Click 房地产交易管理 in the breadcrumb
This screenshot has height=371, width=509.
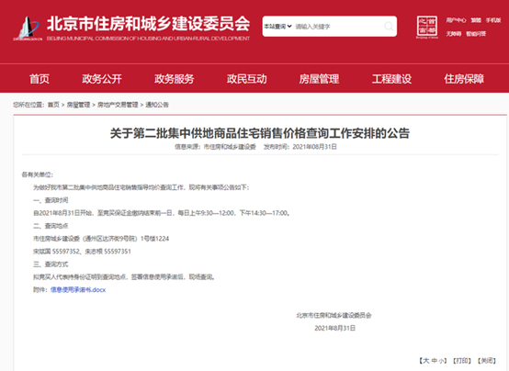[x=118, y=105]
